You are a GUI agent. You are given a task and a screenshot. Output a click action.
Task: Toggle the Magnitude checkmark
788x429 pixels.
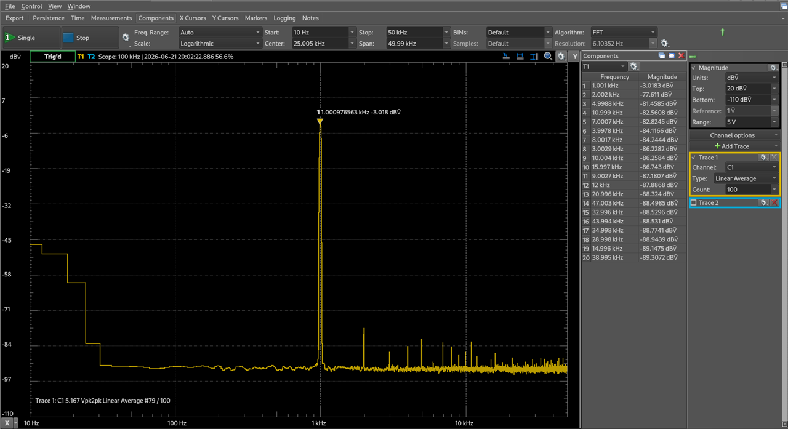[694, 68]
